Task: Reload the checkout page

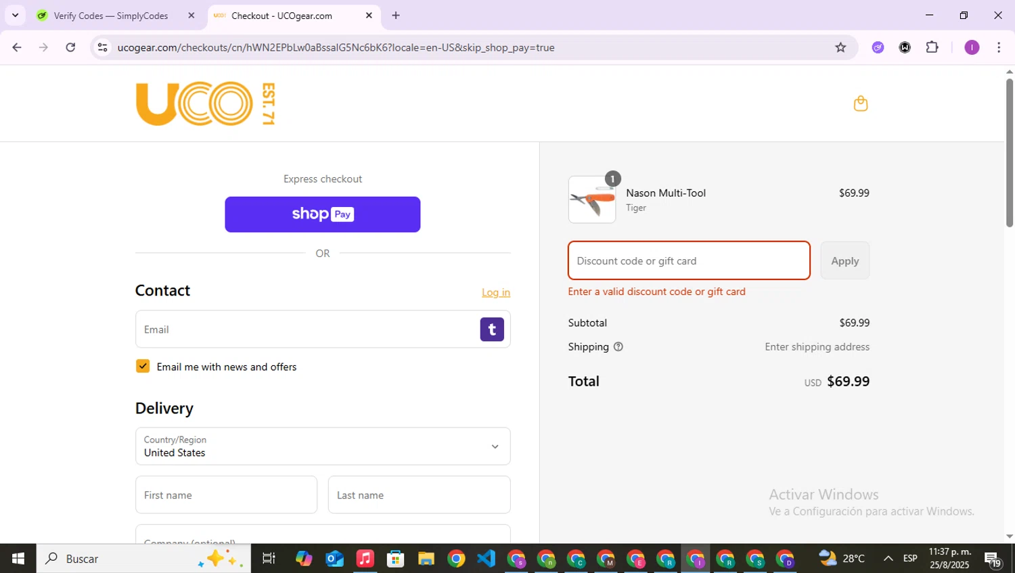Action: [70, 47]
